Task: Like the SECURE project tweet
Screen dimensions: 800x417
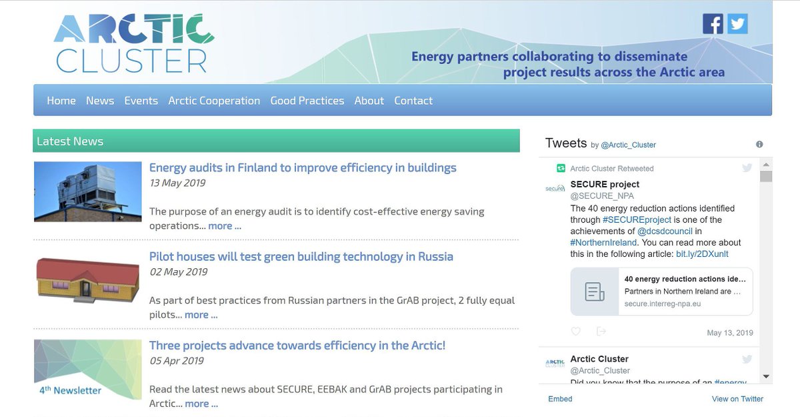Action: (x=576, y=332)
